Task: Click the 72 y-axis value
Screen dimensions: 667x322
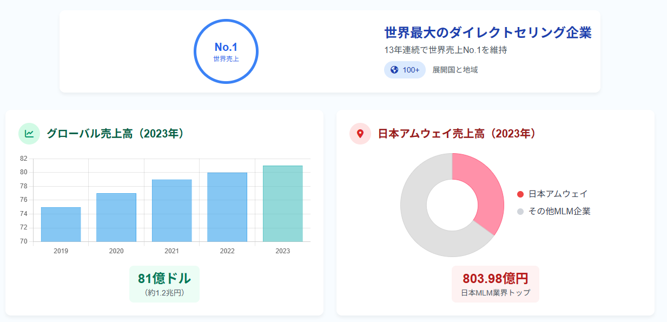Action: coord(23,228)
